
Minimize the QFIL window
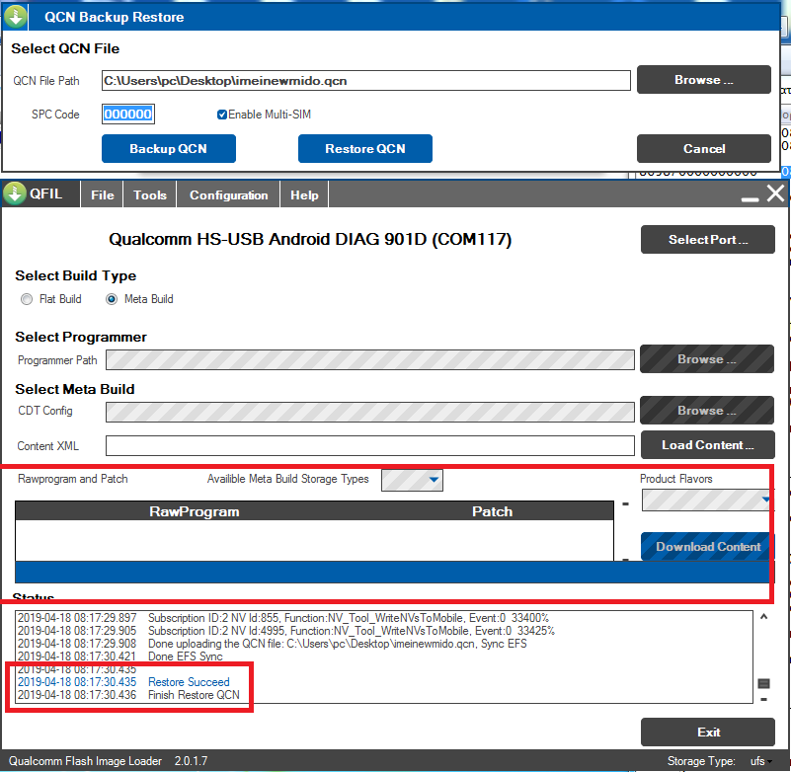point(751,196)
